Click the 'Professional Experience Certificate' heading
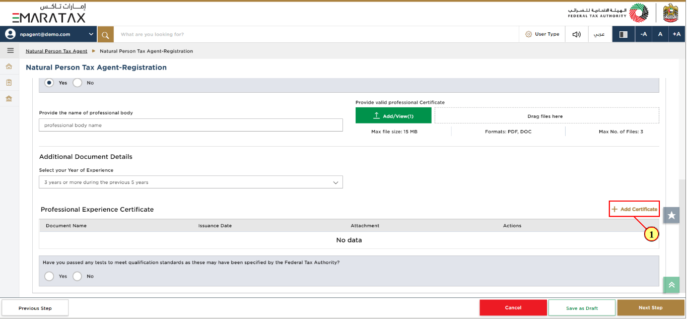 pos(97,209)
